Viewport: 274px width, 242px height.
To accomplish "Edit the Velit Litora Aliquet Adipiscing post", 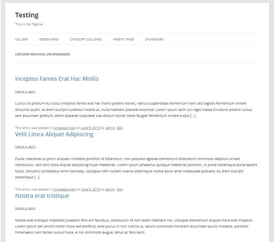I will pyautogui.click(x=120, y=189).
